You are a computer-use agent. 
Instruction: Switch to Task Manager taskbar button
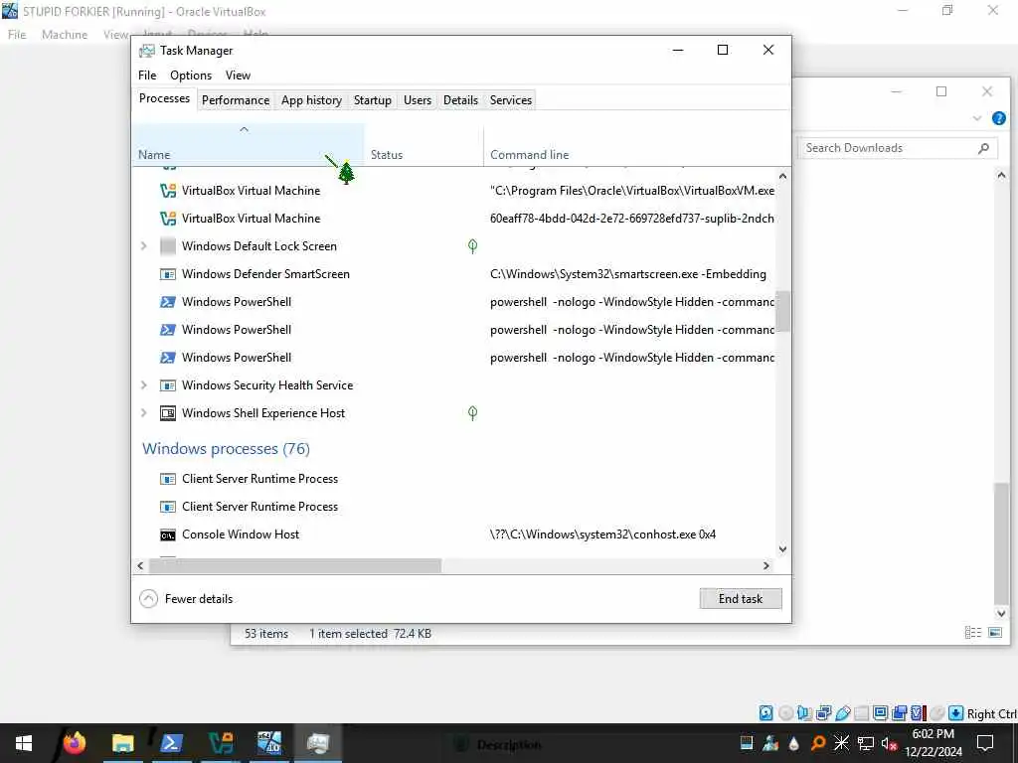point(318,743)
